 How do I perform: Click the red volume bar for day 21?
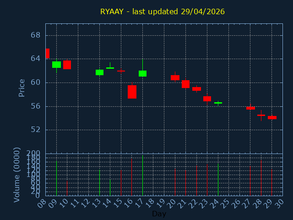click(x=185, y=183)
